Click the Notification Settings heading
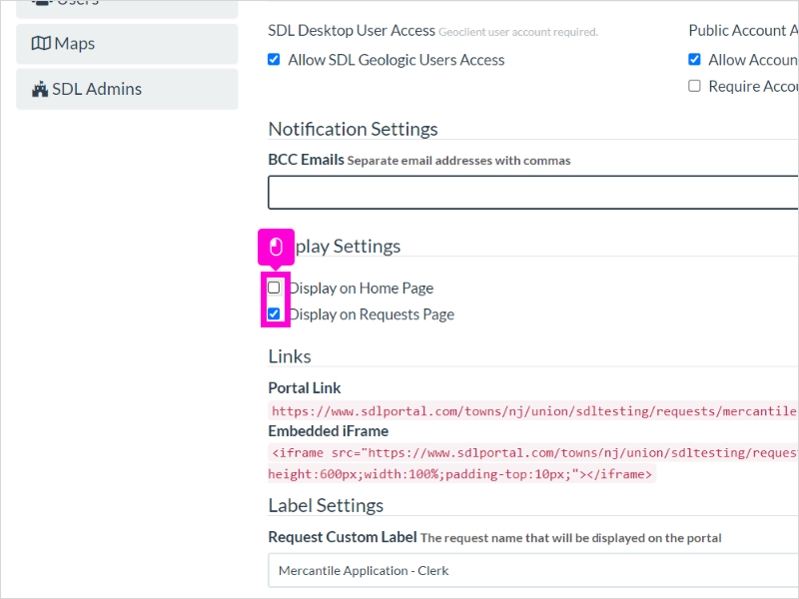The height and width of the screenshot is (599, 799). click(x=353, y=129)
